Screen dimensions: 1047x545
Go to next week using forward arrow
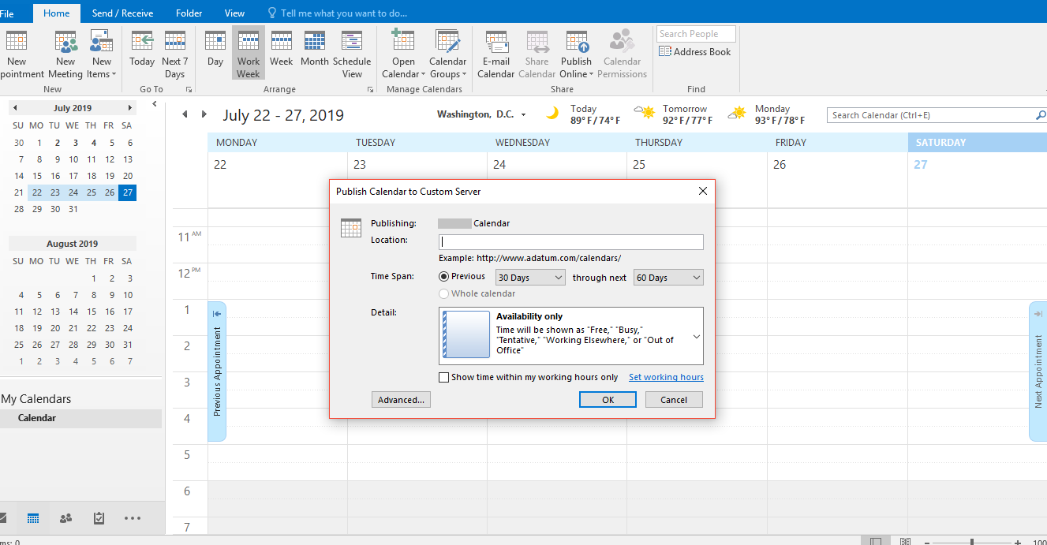coord(204,114)
